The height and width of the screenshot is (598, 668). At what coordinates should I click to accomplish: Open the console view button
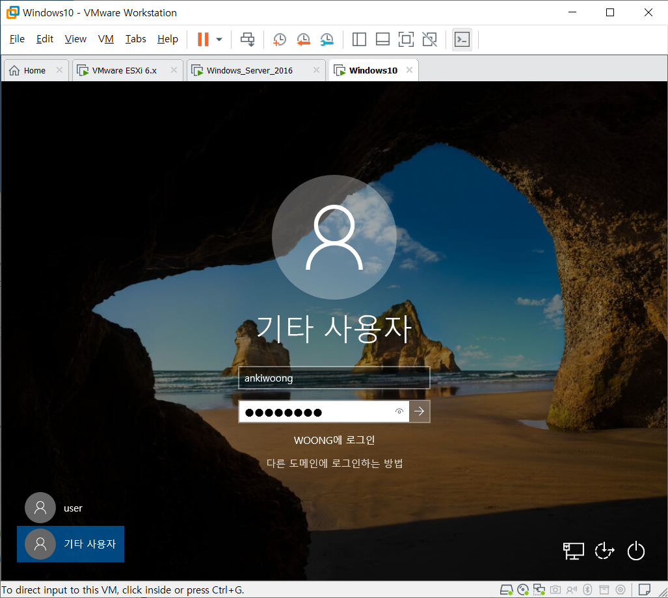click(x=462, y=40)
